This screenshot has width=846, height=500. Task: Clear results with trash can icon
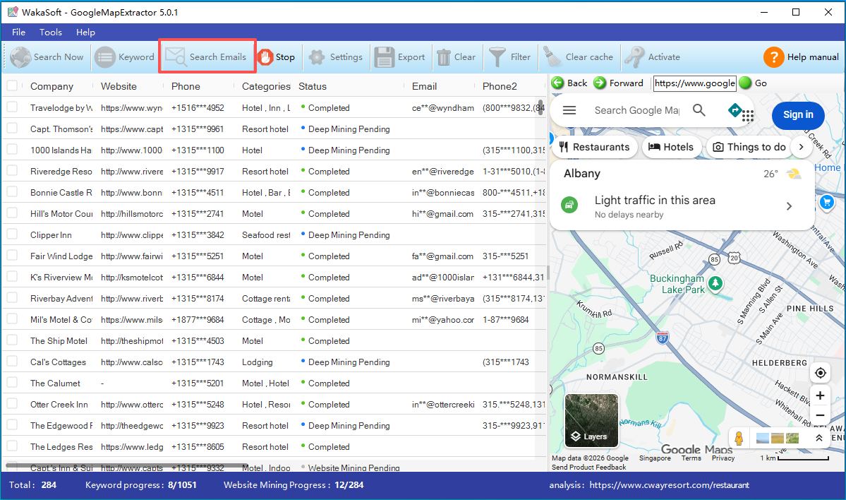444,56
